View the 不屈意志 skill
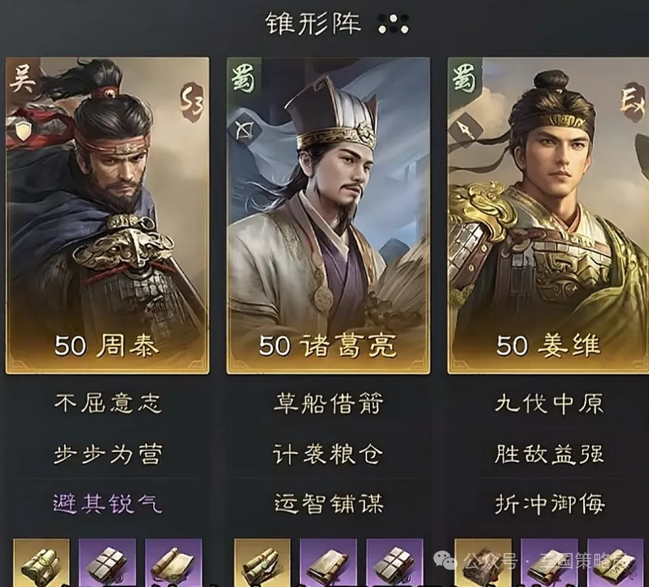649x587 pixels. tap(107, 403)
